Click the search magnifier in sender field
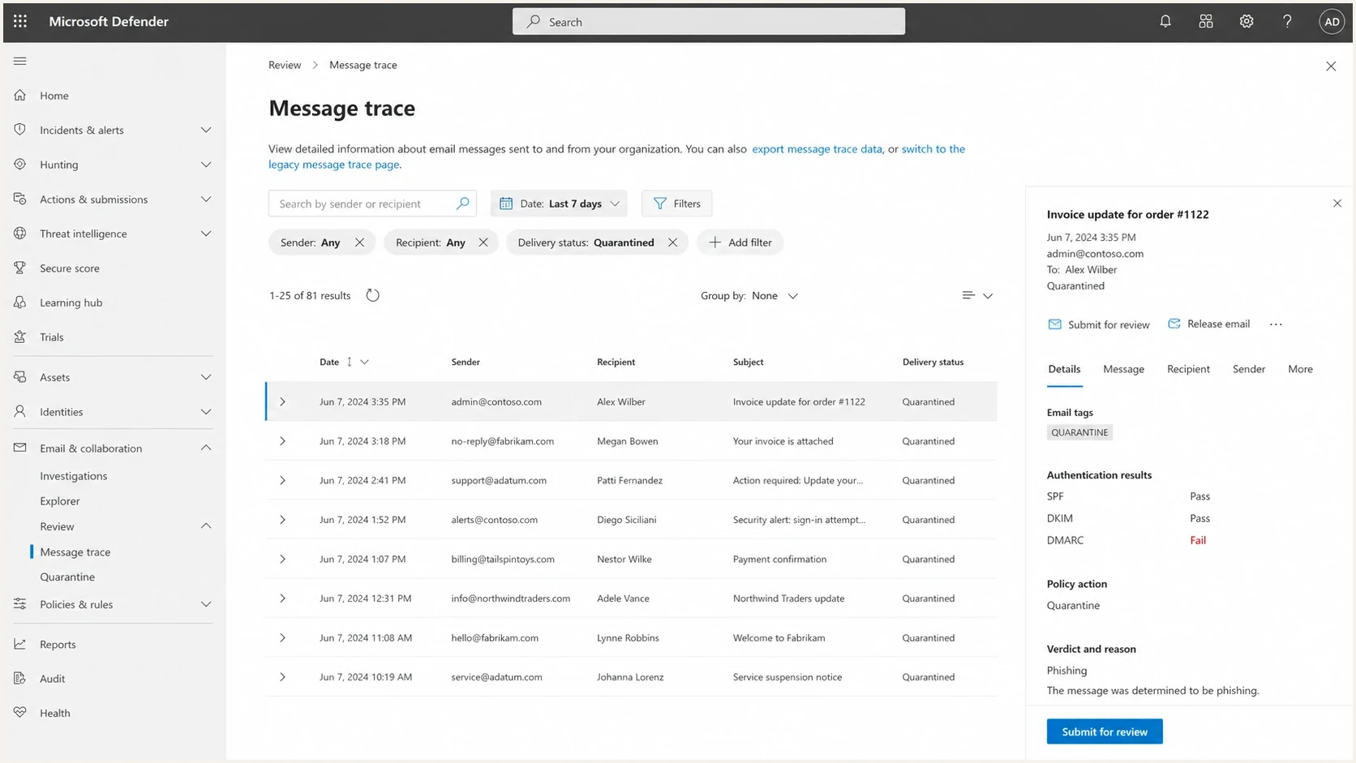 pos(462,204)
